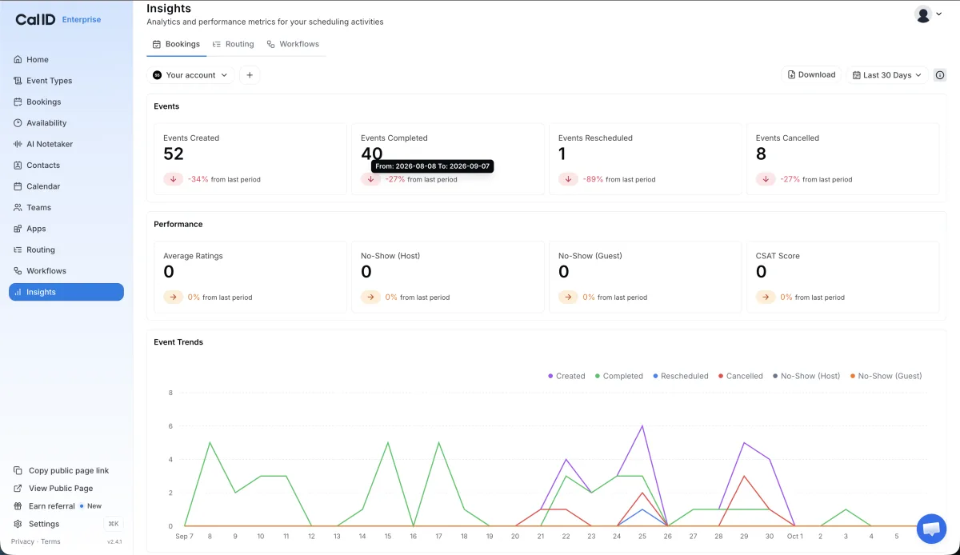Click the Contacts sidebar icon
Screen dimensions: 960x555
coord(18,166)
